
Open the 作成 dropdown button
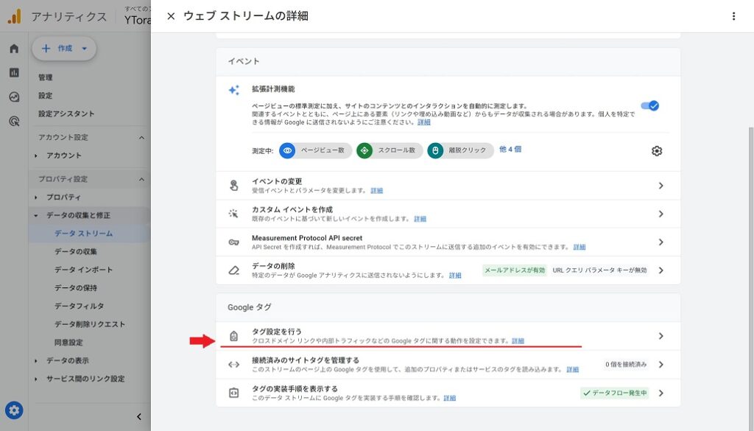(x=65, y=48)
